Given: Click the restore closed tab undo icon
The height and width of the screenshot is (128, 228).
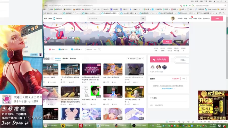Looking at the screenshot, I should [223, 13].
